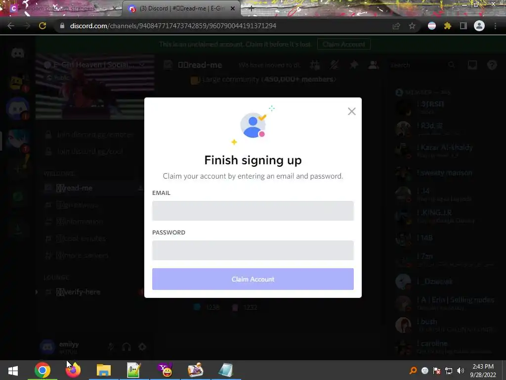Viewport: 506px width, 380px height.
Task: Click the taskbar volume speaker icon
Action: (x=461, y=371)
